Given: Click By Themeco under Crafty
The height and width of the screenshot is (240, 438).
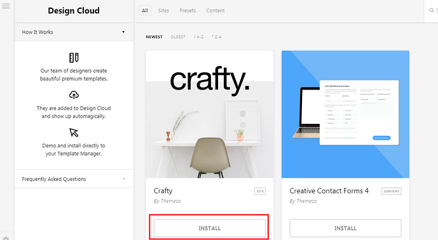Looking at the screenshot, I should point(167,201).
